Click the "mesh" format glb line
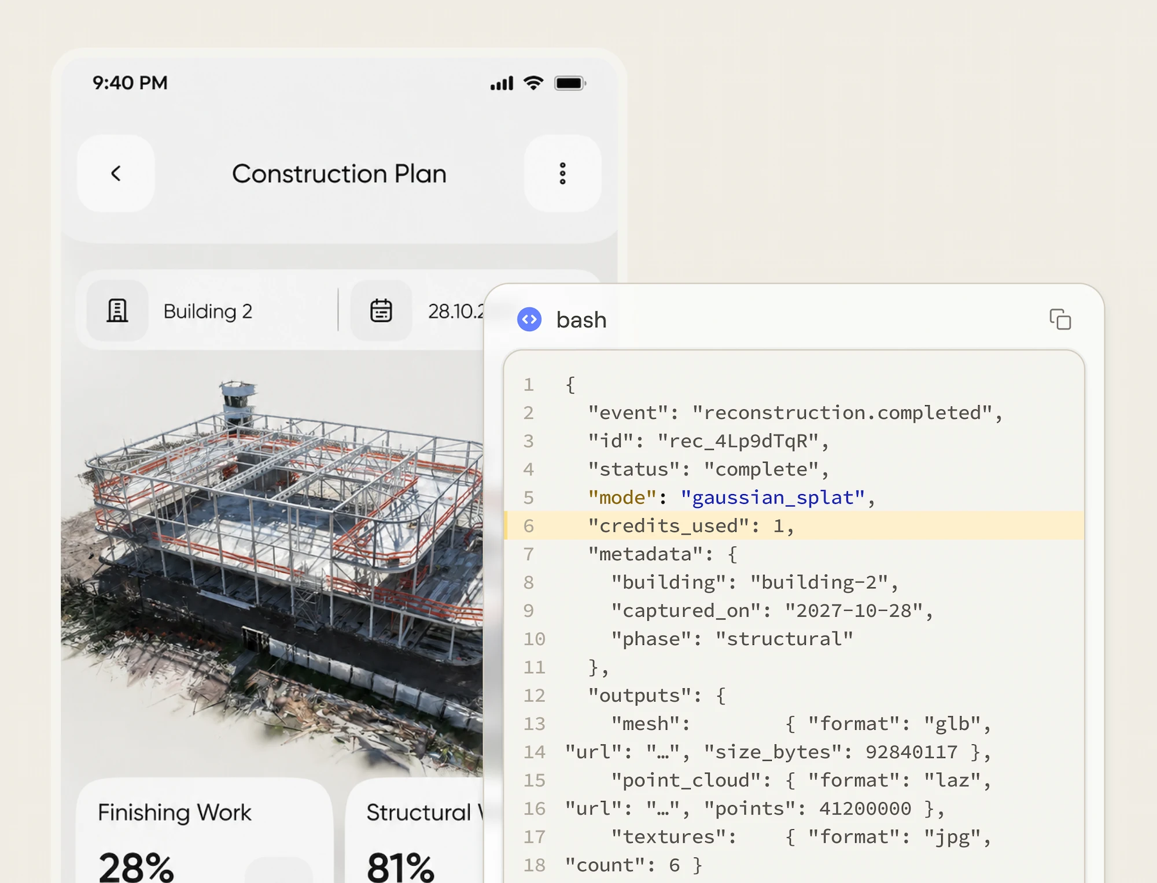This screenshot has width=1157, height=883. click(801, 724)
